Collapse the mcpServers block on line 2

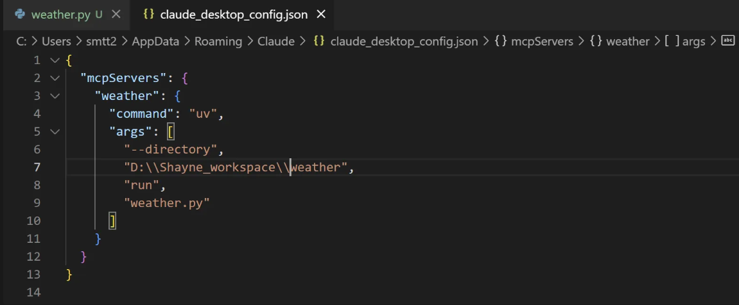(x=55, y=78)
